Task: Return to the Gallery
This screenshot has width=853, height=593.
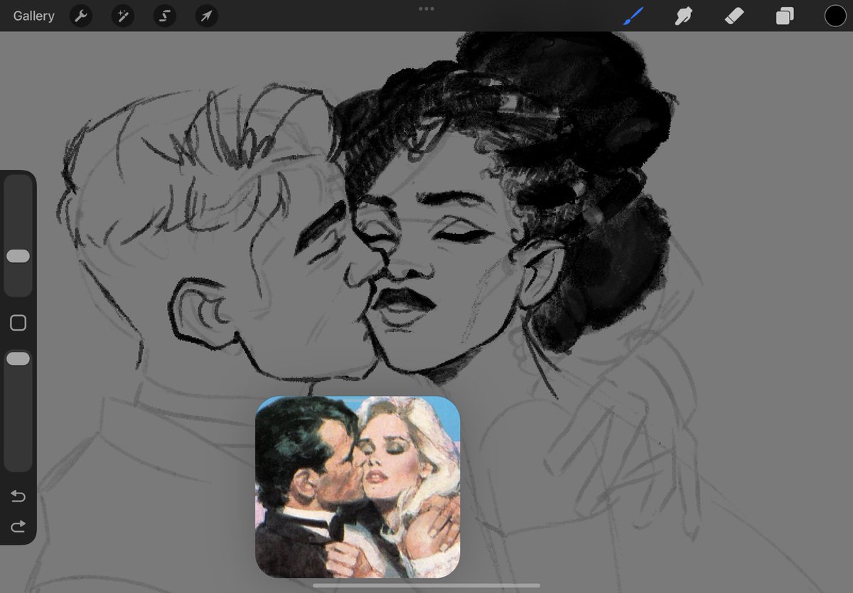Action: tap(33, 16)
